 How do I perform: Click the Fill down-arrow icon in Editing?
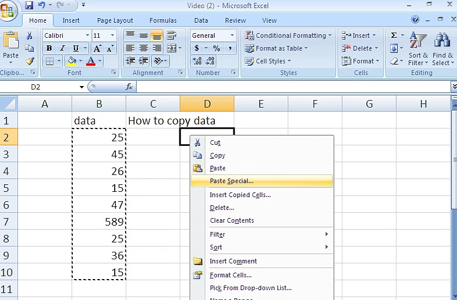pyautogui.click(x=394, y=48)
